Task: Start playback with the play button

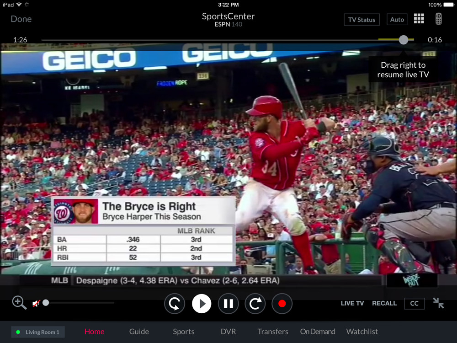Action: (x=202, y=304)
